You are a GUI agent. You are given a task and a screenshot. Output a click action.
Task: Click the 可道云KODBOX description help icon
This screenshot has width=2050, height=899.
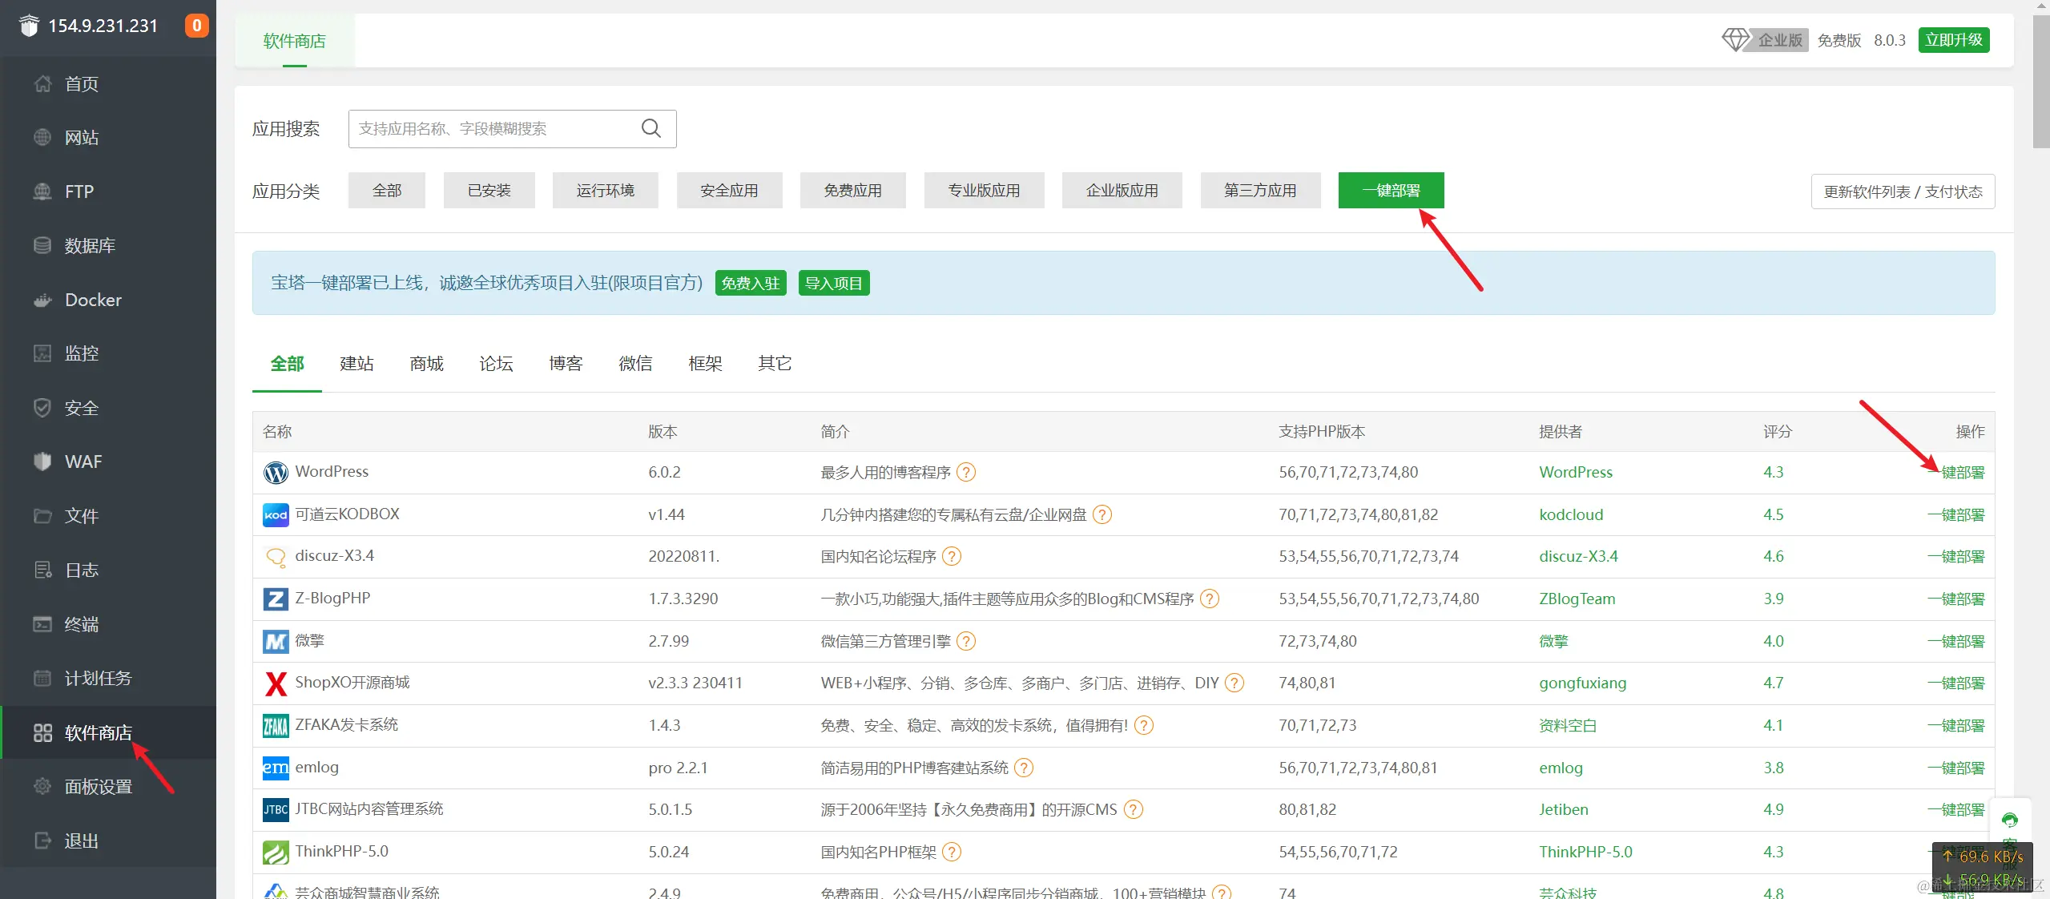pos(1102,514)
